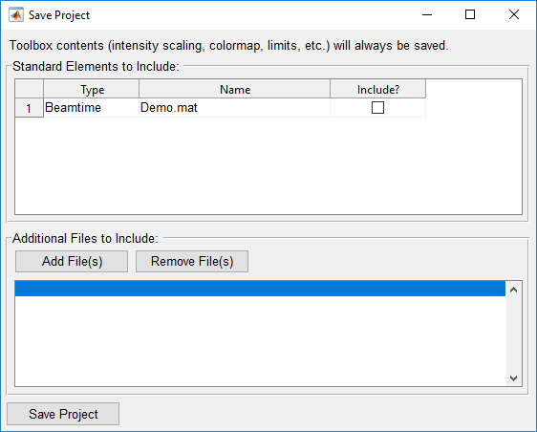This screenshot has height=432, width=537.
Task: Click the empty corner header cell of table
Action: pyautogui.click(x=29, y=89)
